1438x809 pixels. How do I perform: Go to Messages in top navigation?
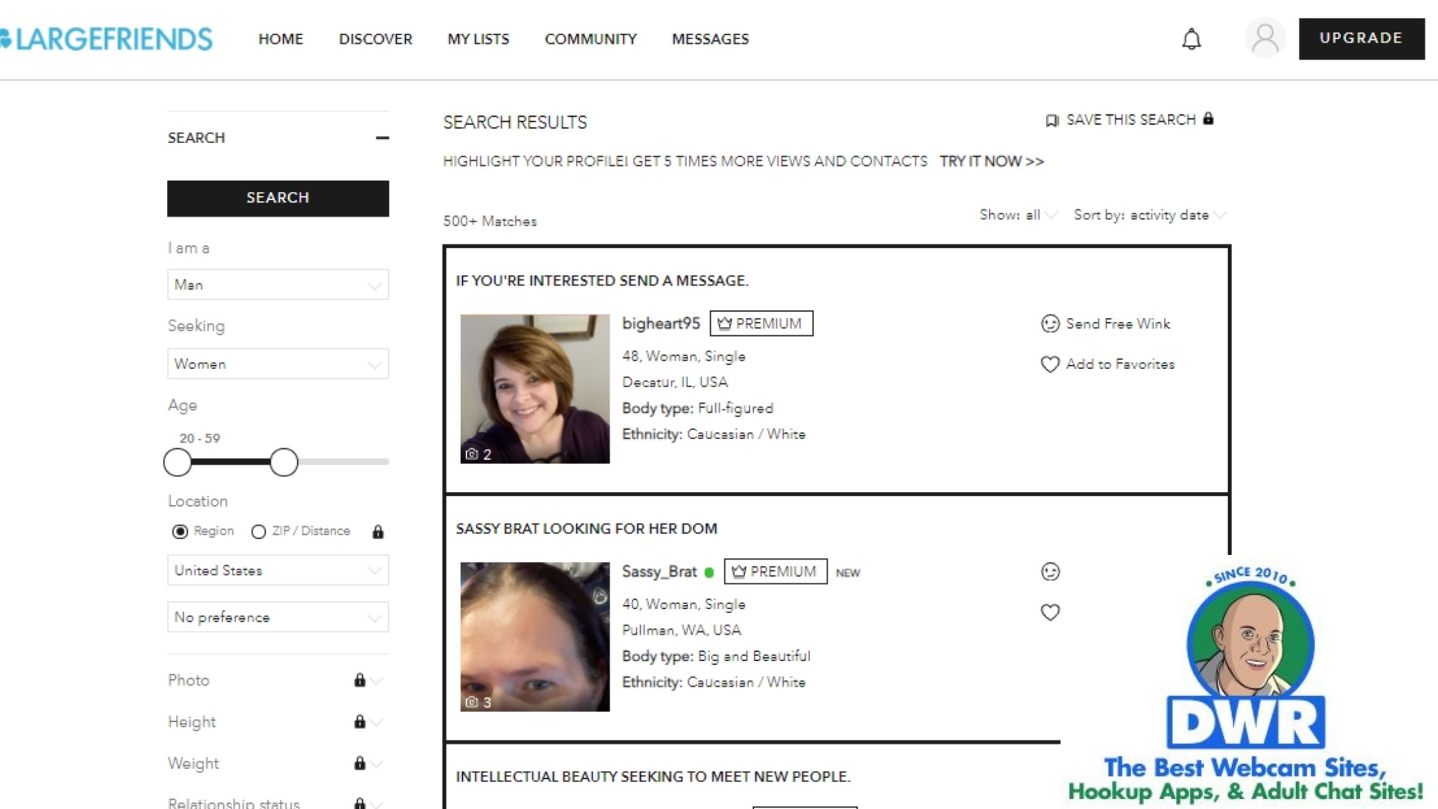[710, 39]
